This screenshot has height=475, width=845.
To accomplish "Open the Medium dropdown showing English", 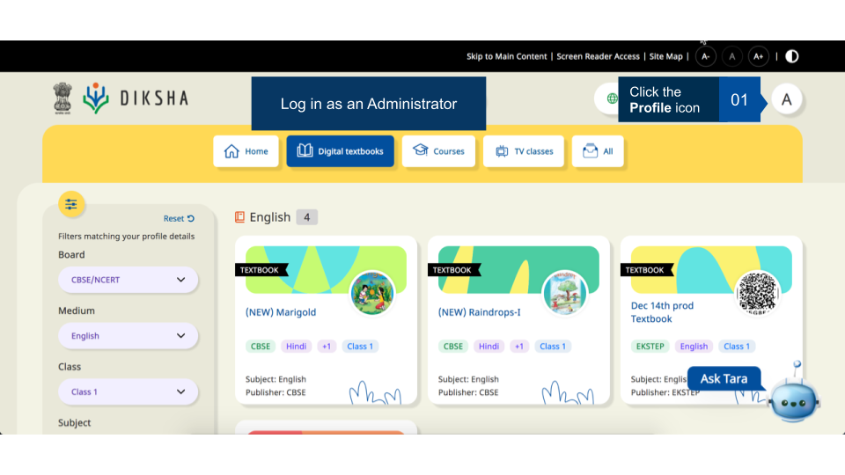I will pos(128,336).
